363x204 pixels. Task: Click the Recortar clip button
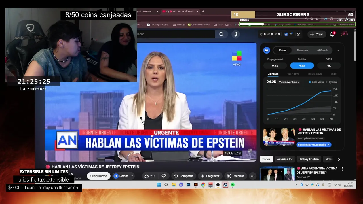(x=235, y=176)
